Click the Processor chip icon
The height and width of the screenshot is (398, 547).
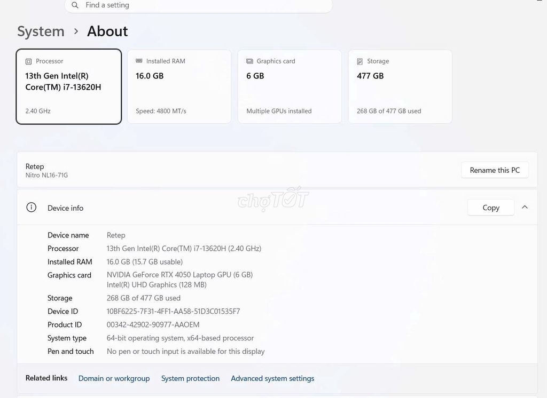(x=29, y=61)
